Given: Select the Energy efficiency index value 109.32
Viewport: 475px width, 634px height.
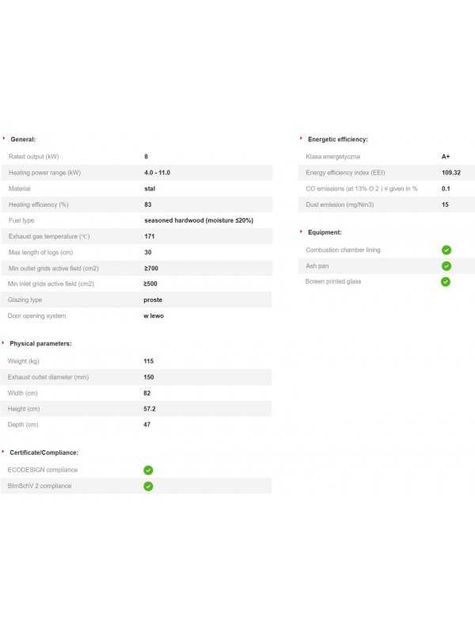Looking at the screenshot, I should click(x=451, y=173).
